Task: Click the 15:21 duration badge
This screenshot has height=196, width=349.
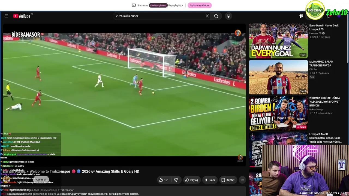Action: 303,55
